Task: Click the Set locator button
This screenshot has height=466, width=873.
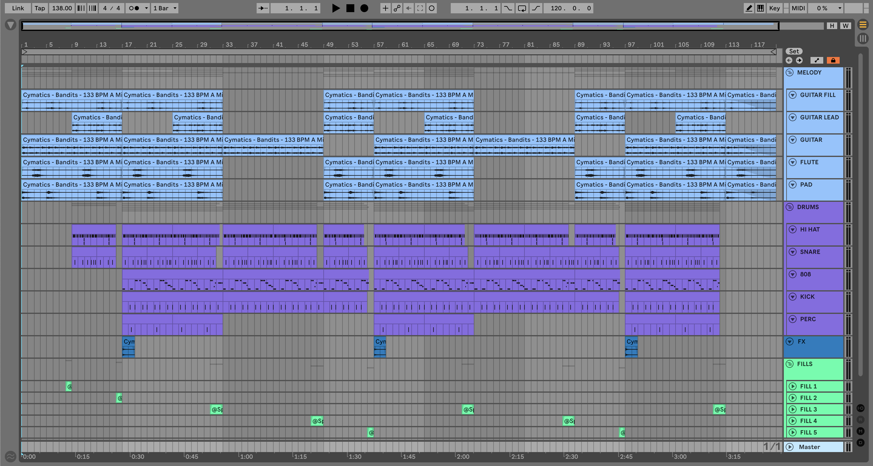Action: pos(794,51)
